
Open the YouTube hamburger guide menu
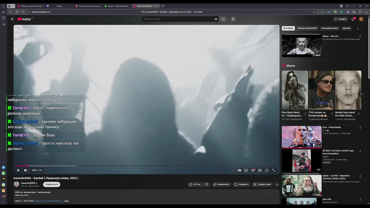click(x=12, y=19)
